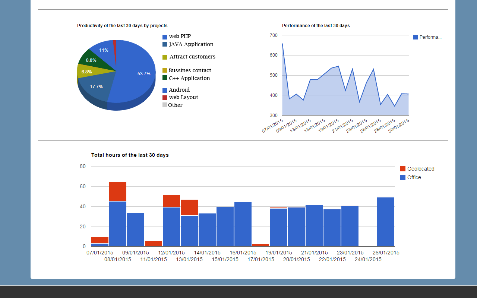The image size is (477, 298).
Task: Click the red Geolocated segment above 13/01/2015
Action: [189, 207]
